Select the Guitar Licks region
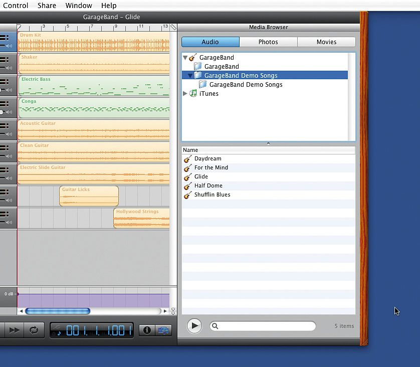Screen dimensions: 420x367 click(89, 196)
